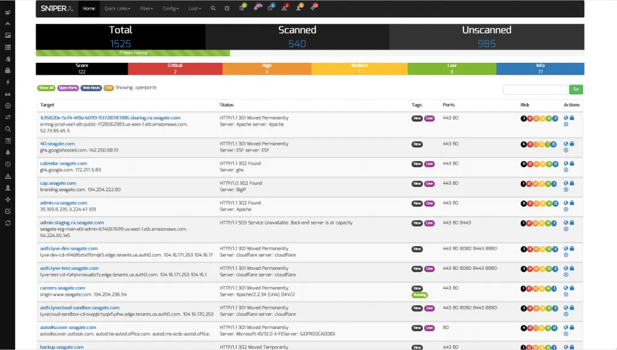Click the image icon in left sidebar

[x=7, y=36]
